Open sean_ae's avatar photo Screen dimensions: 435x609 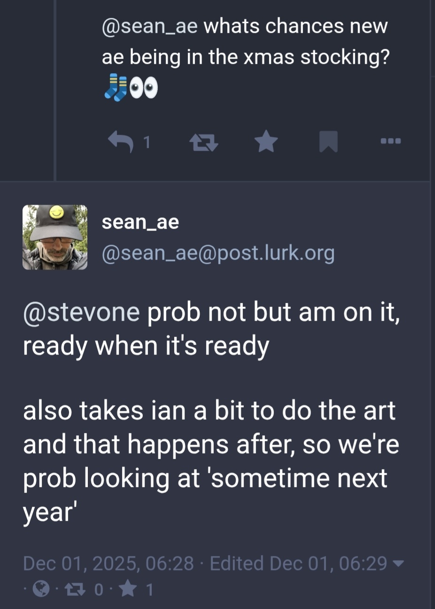[55, 237]
